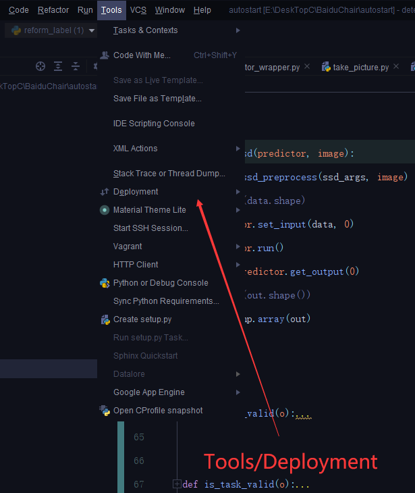Expand the Deployment submenu arrow
The image size is (415, 493).
(238, 192)
